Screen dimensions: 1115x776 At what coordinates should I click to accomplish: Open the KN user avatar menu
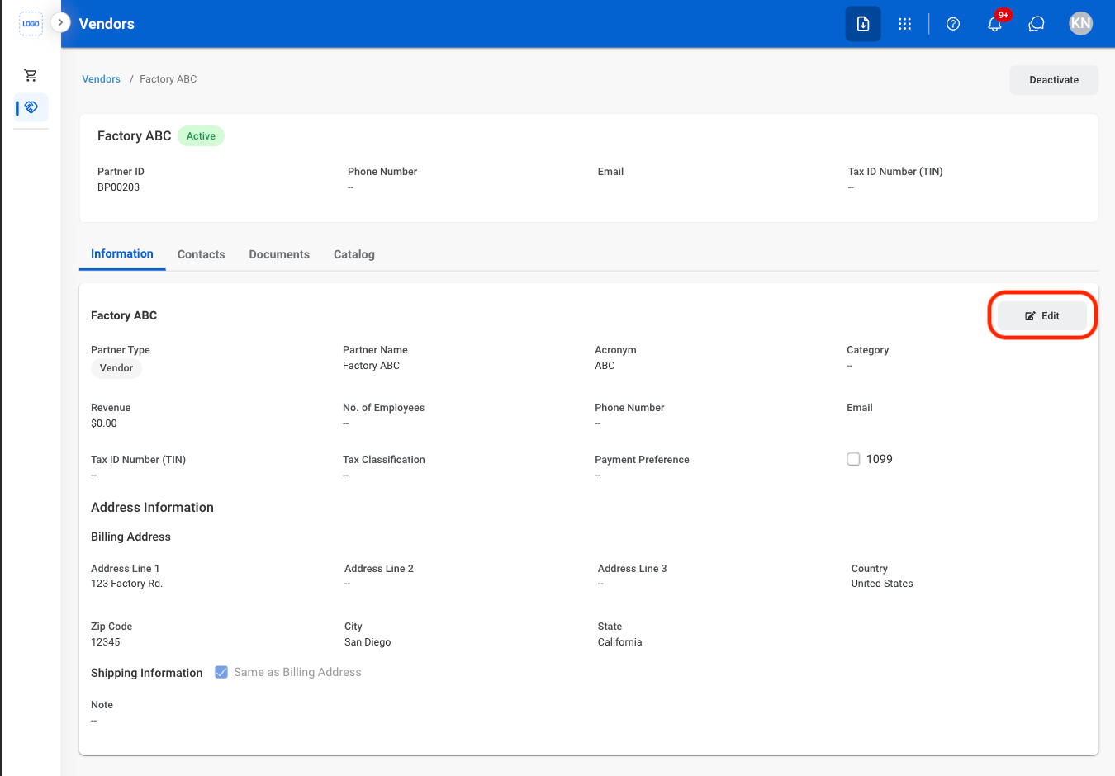click(1080, 24)
